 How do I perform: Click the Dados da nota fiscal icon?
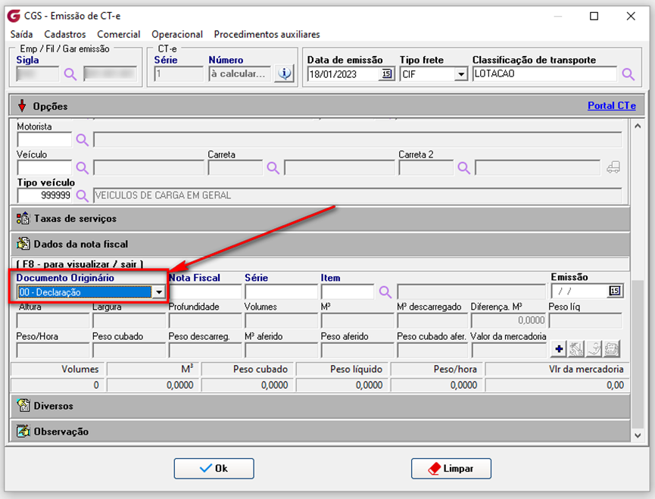click(x=23, y=244)
